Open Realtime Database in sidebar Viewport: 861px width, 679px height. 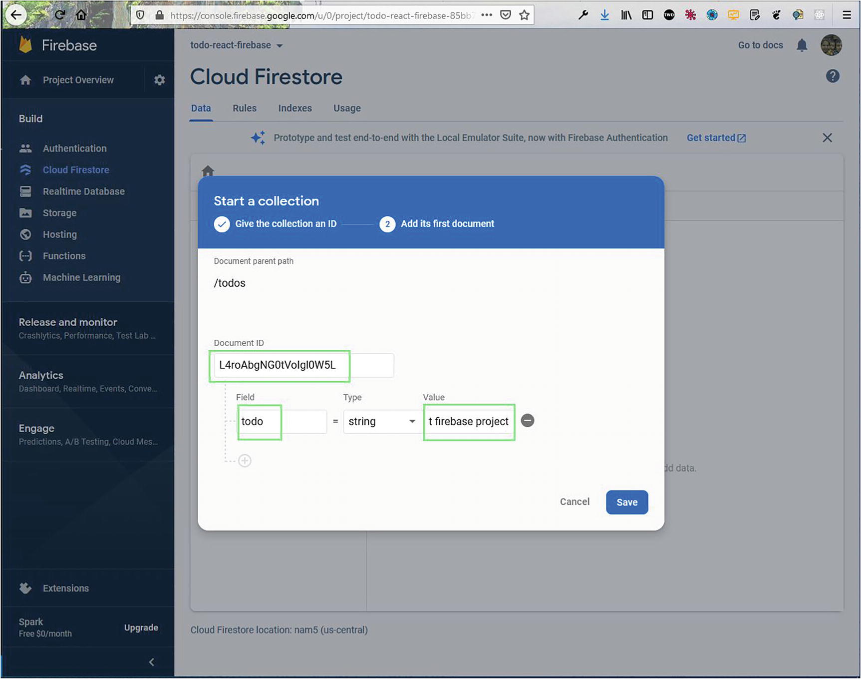point(83,191)
